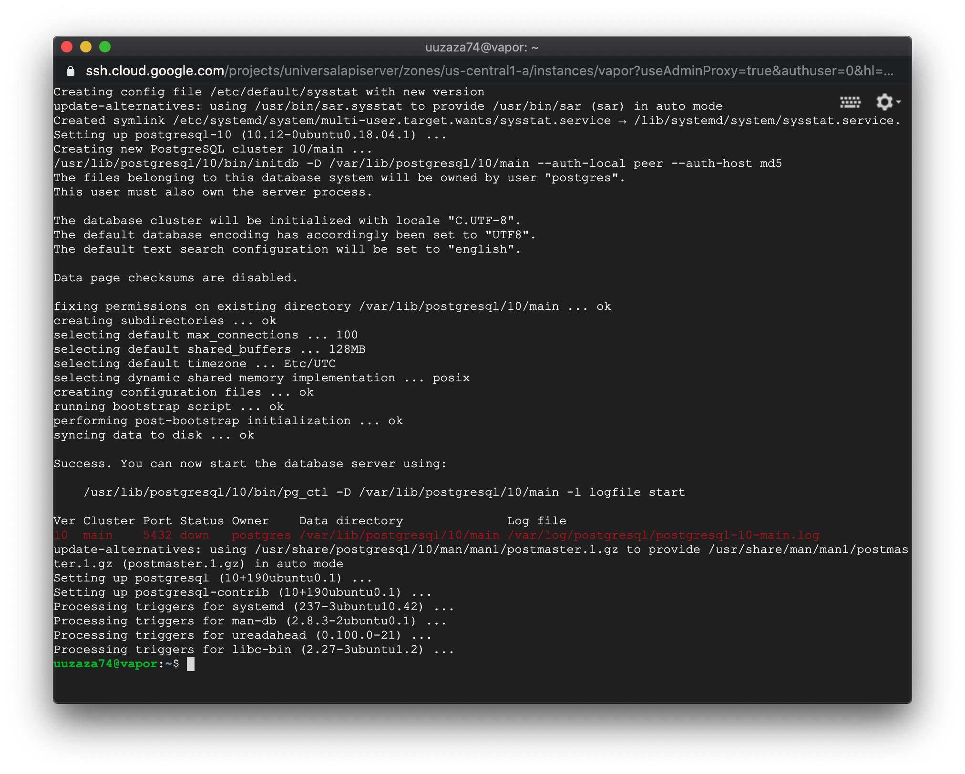Click the red /var/lib/postgresql/10/main data directory
Viewport: 965px width, 774px height.
(399, 535)
